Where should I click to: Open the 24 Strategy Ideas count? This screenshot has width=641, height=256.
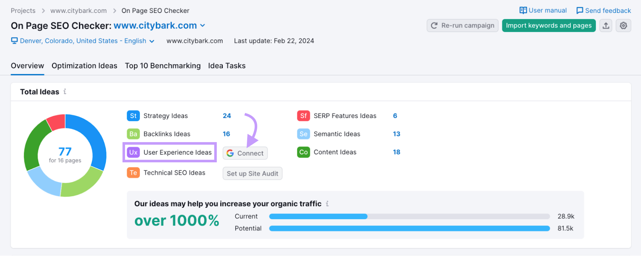227,116
